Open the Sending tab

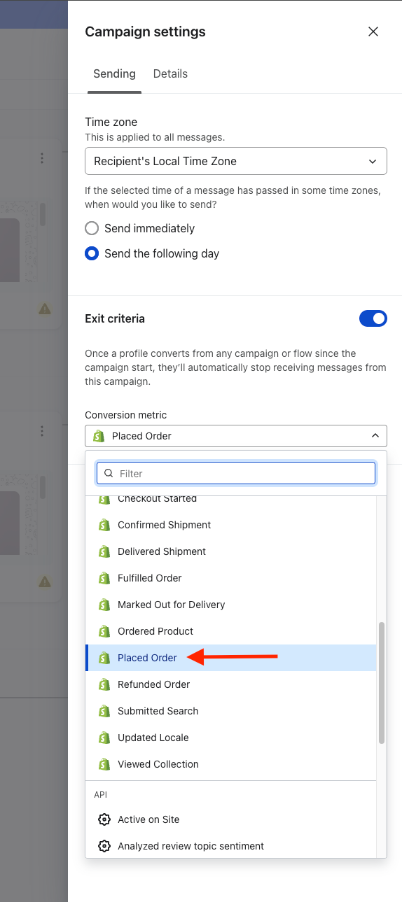114,73
